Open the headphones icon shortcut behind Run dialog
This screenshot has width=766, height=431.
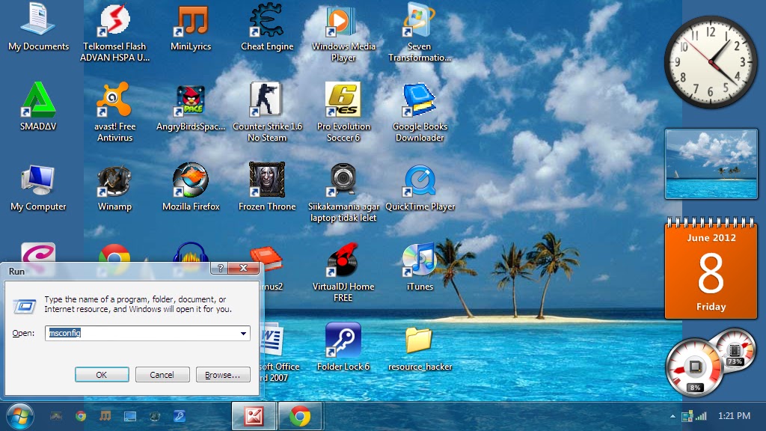point(191,253)
